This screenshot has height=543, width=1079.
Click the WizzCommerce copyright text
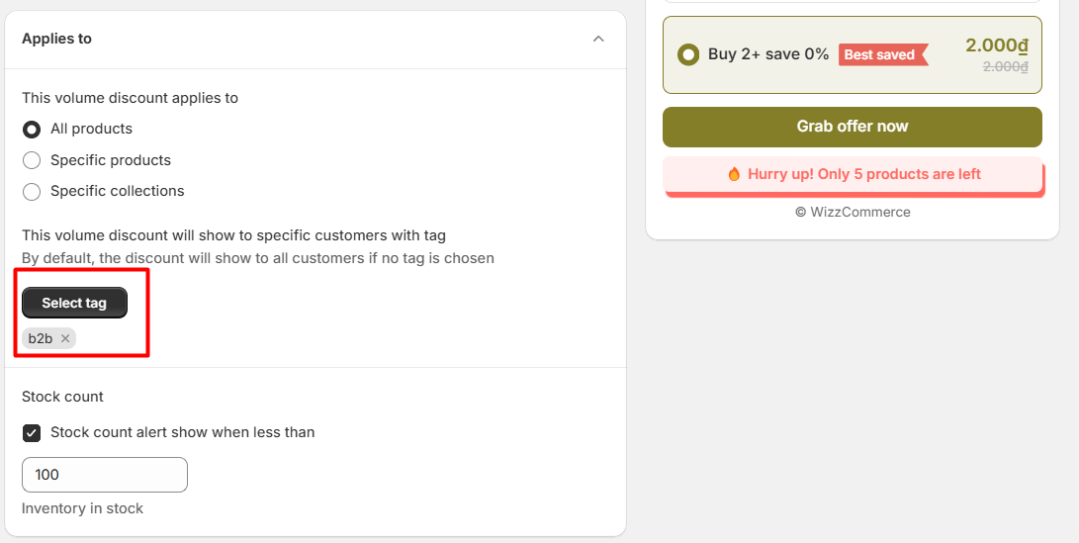(x=853, y=212)
